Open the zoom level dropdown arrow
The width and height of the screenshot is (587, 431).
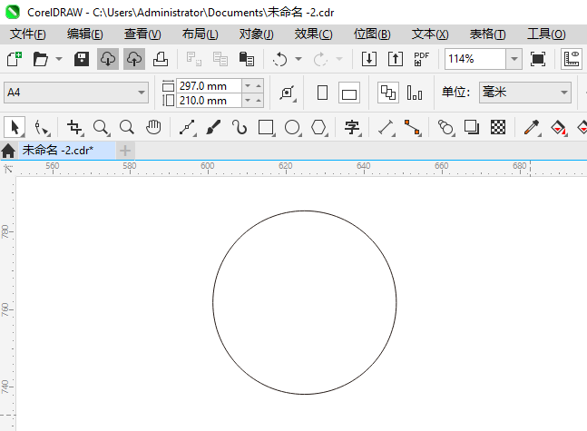pyautogui.click(x=514, y=59)
